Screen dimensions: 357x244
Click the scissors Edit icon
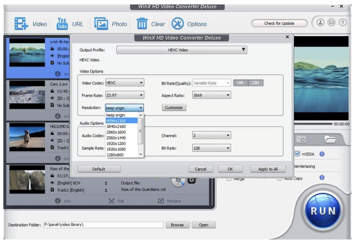111,201
